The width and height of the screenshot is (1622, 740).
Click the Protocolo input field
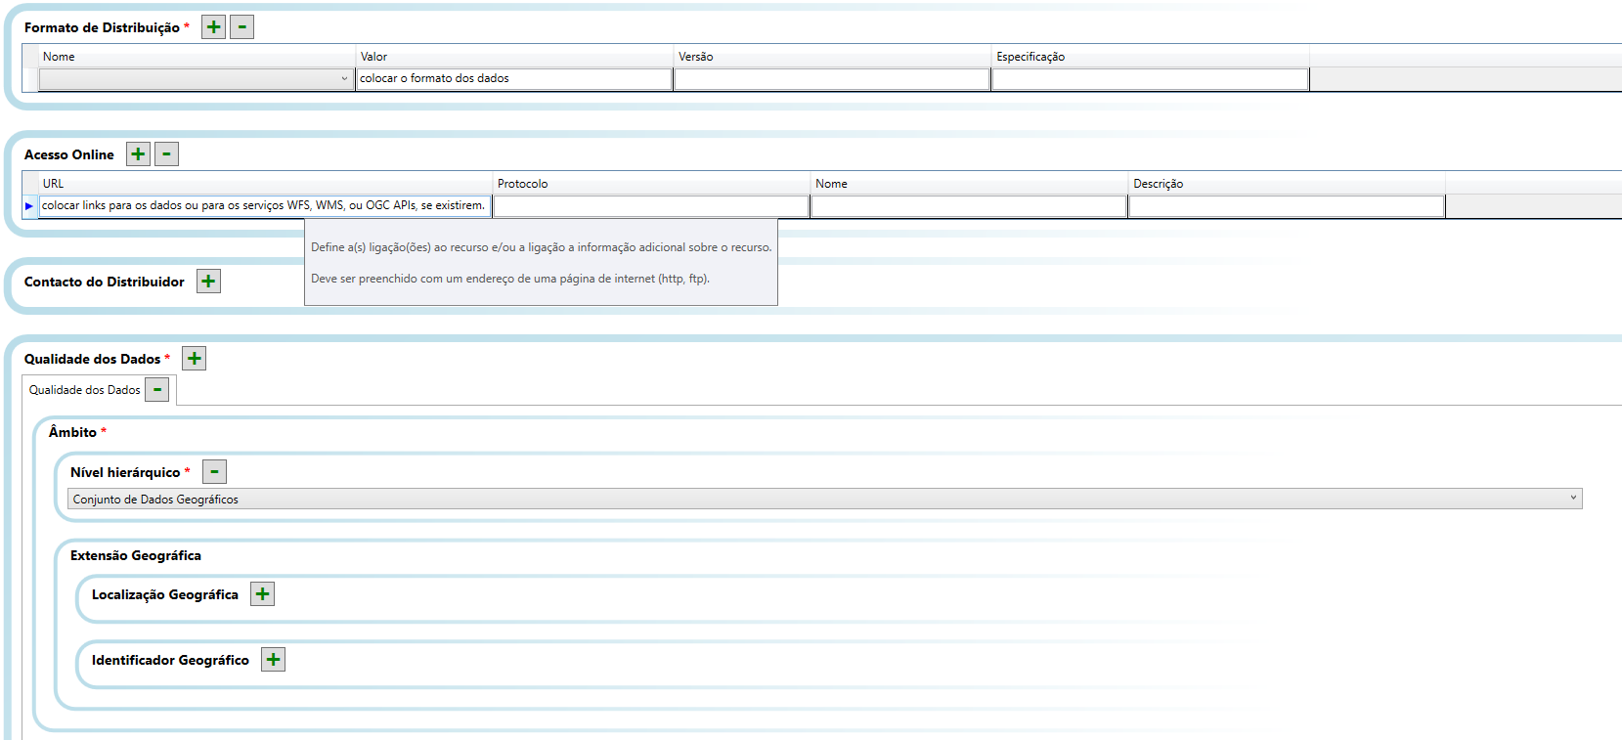pos(650,206)
